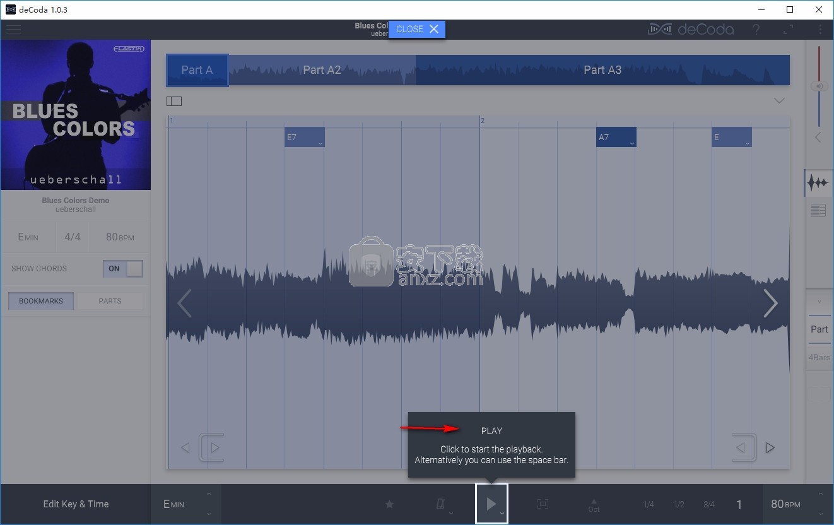
Task: Open the metronome options chevron
Action: [451, 514]
